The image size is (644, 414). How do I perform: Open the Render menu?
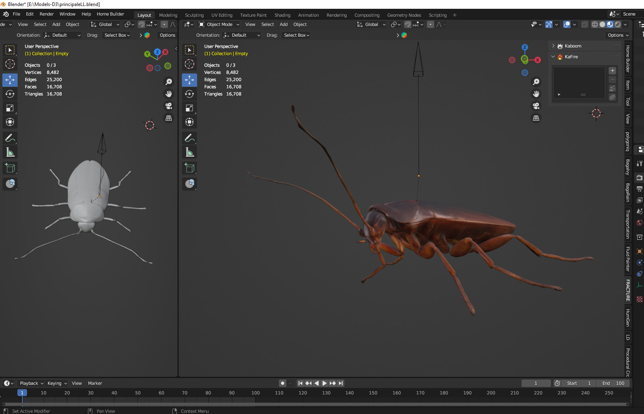[46, 14]
